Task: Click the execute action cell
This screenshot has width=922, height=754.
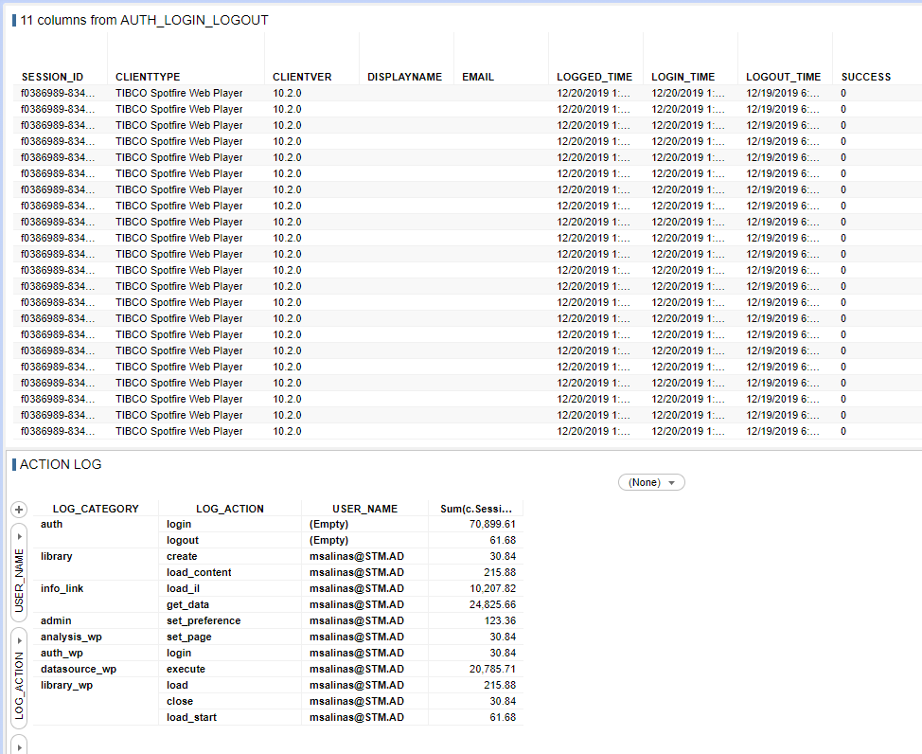Action: [186, 670]
